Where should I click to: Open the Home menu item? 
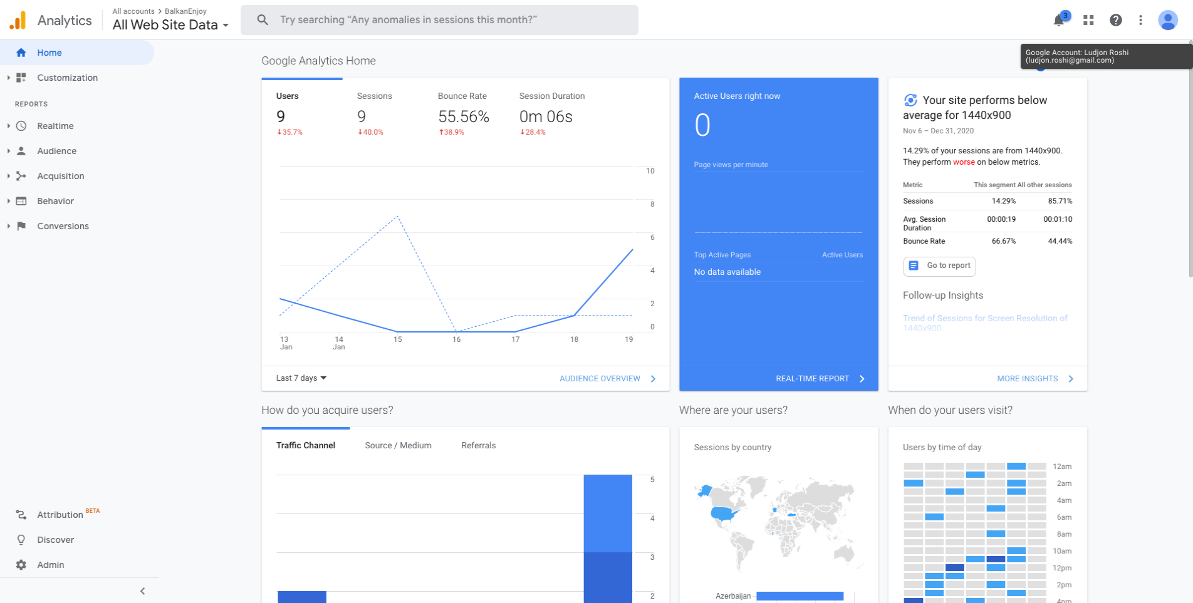pos(76,53)
